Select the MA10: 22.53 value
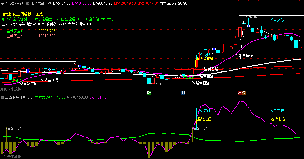Image resolution: width=304 pixels, height=159 pixels. coord(82,4)
